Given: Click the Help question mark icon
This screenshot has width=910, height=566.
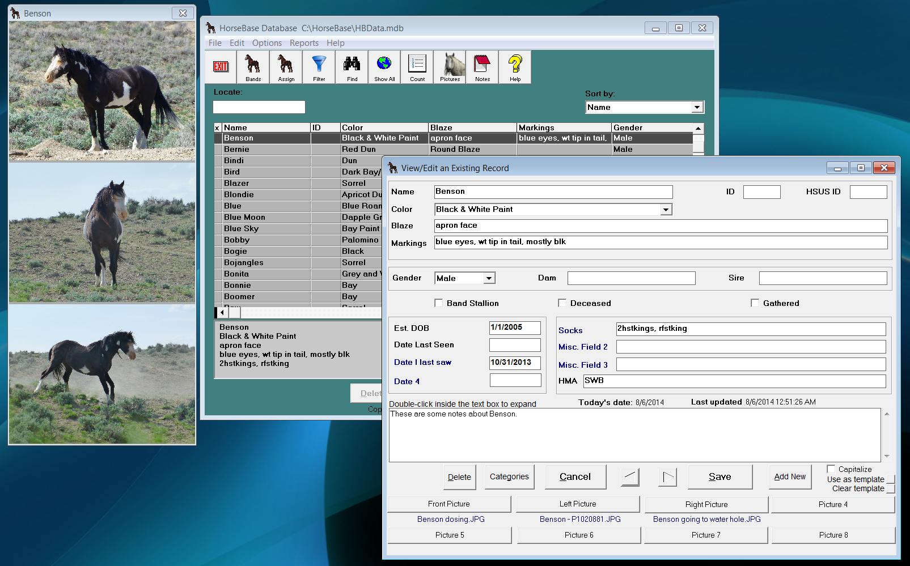Looking at the screenshot, I should click(515, 67).
